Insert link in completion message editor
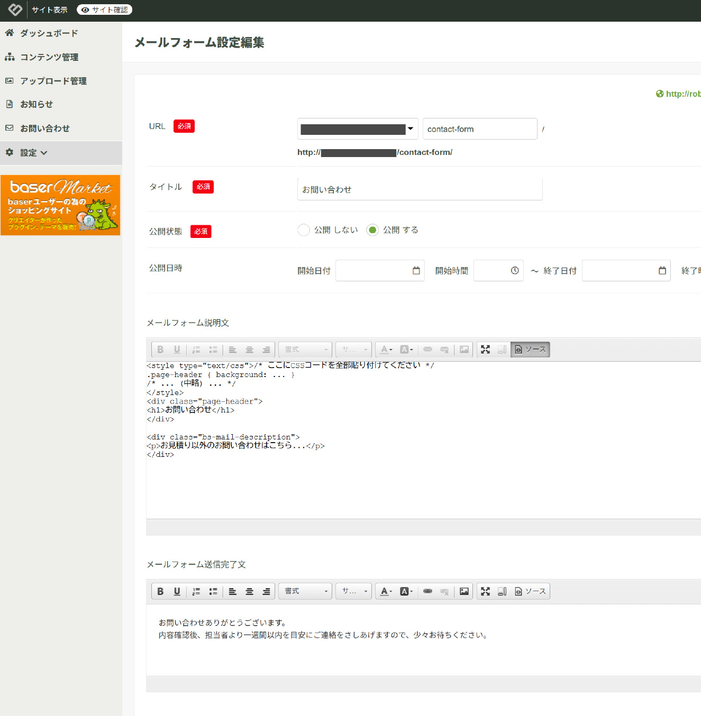Image resolution: width=701 pixels, height=716 pixels. coord(427,591)
